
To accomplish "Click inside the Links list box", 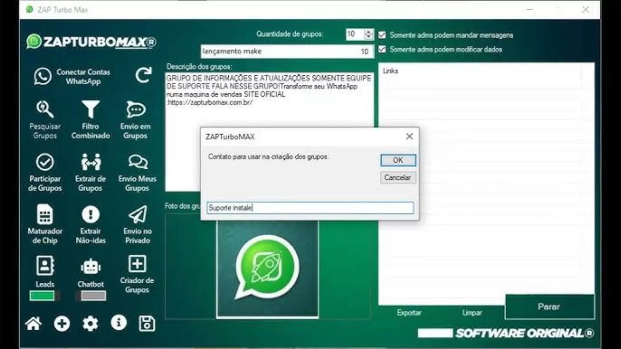I will [486, 184].
